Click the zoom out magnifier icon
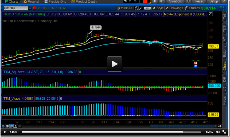 click(11, 126)
